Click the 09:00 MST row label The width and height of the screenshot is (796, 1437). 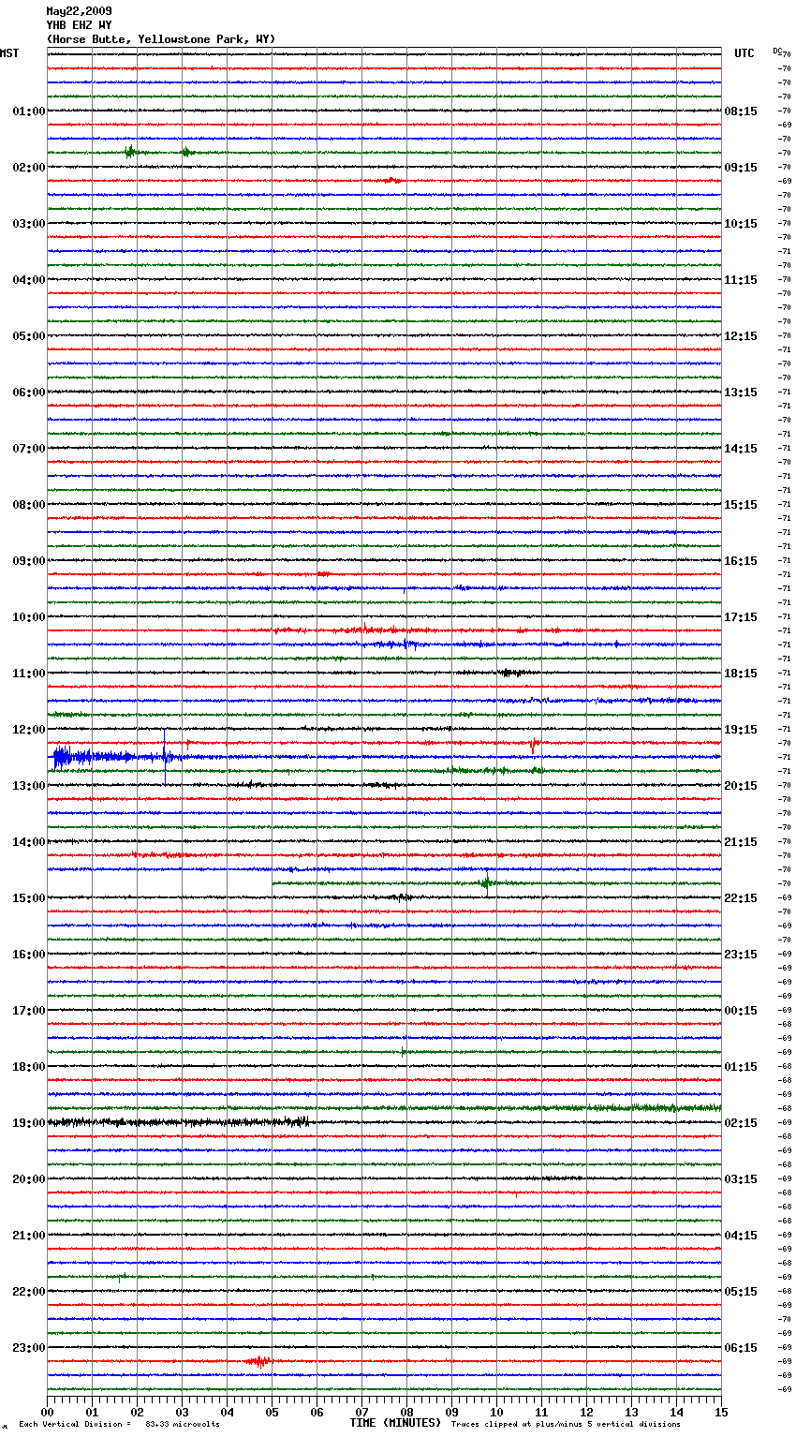[29, 561]
